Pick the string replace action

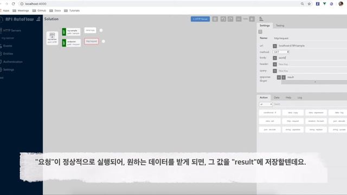coord(316,129)
